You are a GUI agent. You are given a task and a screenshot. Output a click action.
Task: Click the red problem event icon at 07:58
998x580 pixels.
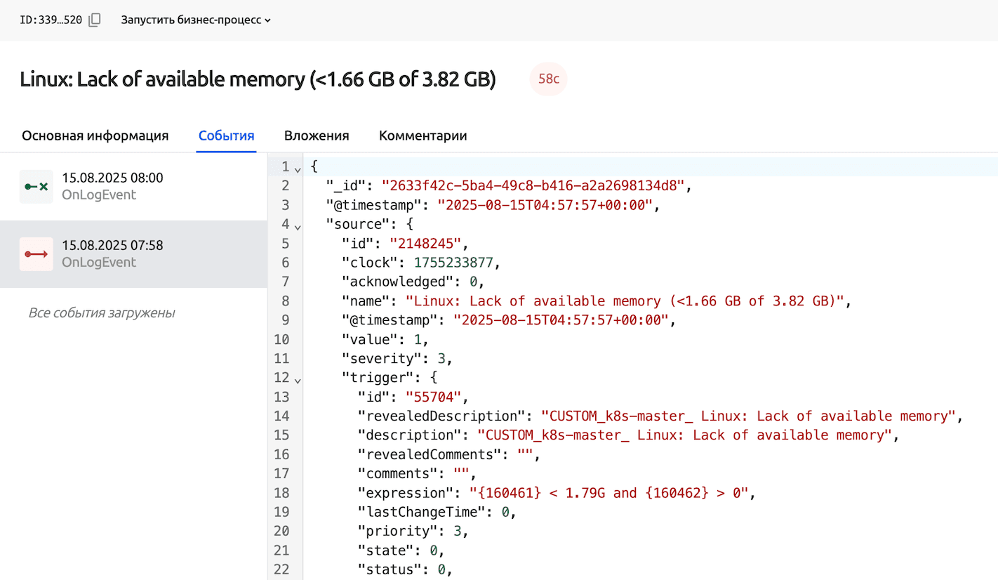[36, 254]
